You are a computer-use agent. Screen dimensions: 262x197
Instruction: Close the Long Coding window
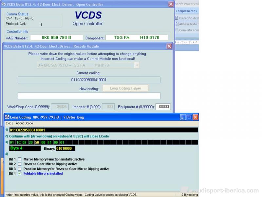pyautogui.click(x=195, y=117)
